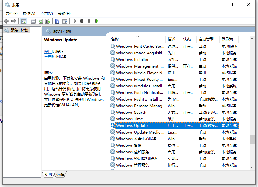The height and width of the screenshot is (187, 258).
Task: Select 服务(本地) in the left tree
Action: click(x=19, y=30)
